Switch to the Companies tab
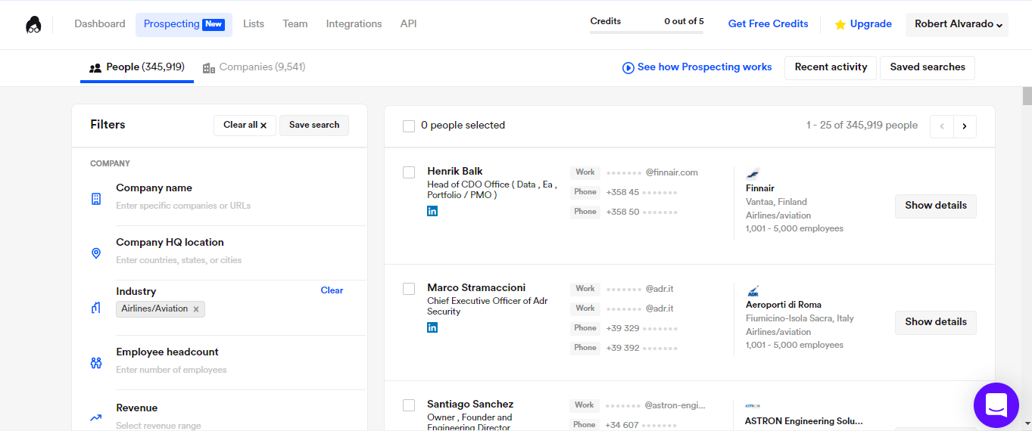 coord(254,67)
